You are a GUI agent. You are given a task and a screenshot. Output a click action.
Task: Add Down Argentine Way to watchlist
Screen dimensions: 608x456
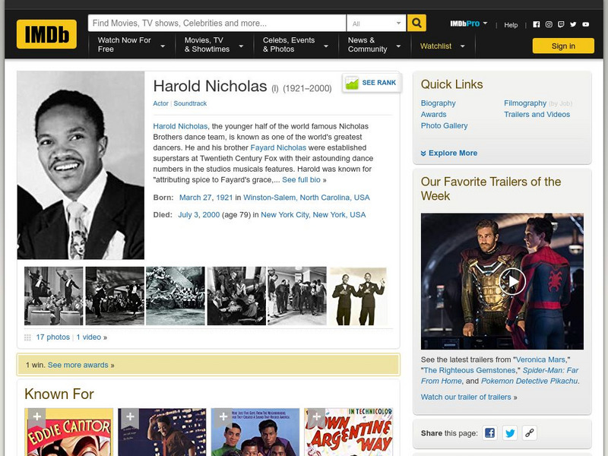[x=316, y=416]
